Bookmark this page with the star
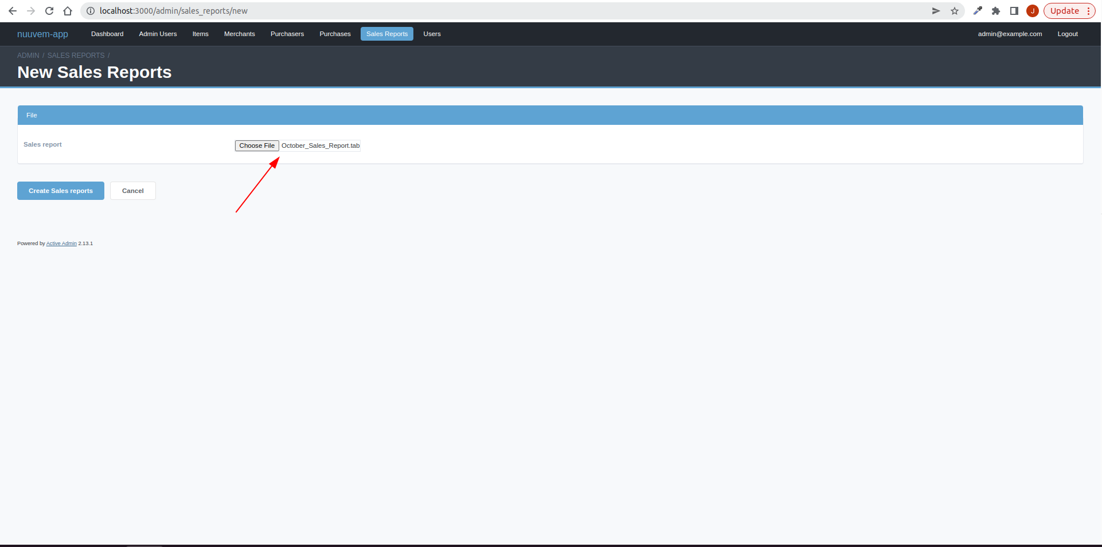This screenshot has height=547, width=1102. [955, 11]
